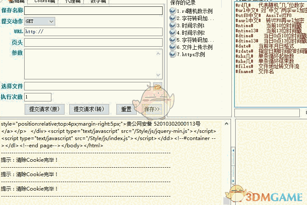
Task: Click the globe icon beside 3. 时间示例1
Action: click(172, 25)
